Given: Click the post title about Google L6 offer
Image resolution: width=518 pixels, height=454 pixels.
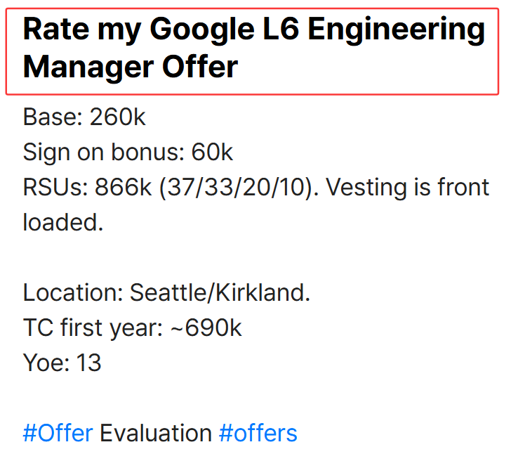Looking at the screenshot, I should [x=253, y=48].
